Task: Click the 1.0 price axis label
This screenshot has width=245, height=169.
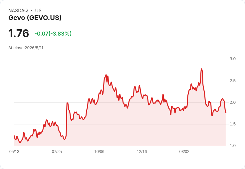Action: click(x=232, y=146)
